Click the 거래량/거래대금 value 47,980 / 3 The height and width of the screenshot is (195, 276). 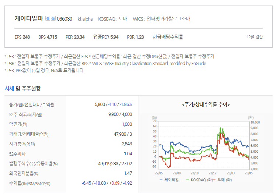(123, 134)
